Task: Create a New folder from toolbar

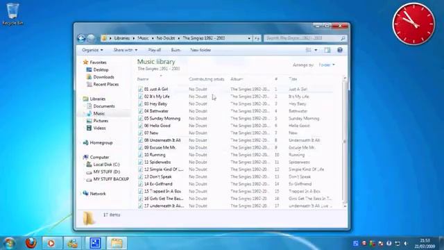Action: (200, 50)
